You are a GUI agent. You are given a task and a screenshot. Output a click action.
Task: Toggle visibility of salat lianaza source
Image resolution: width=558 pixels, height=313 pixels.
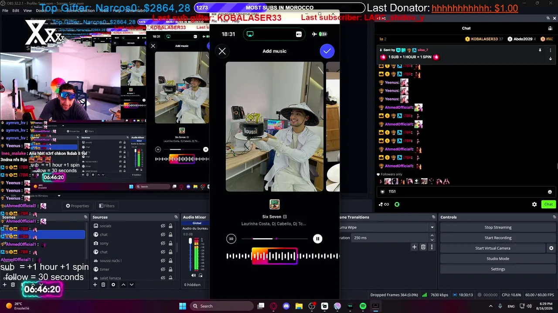point(163,278)
